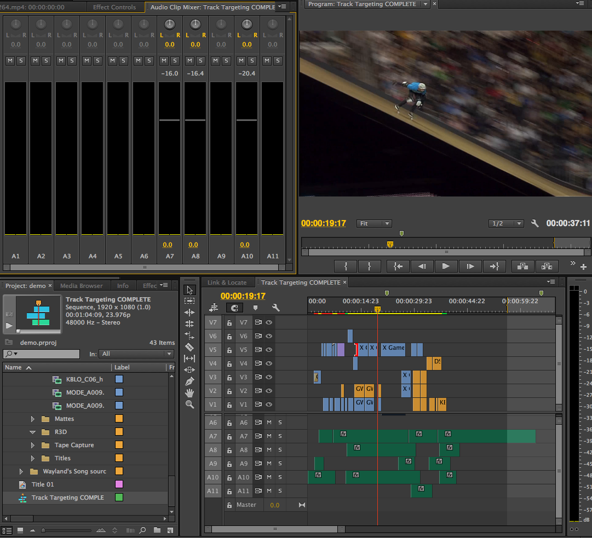Choose the Hand tool
This screenshot has width=592, height=538.
tap(189, 393)
